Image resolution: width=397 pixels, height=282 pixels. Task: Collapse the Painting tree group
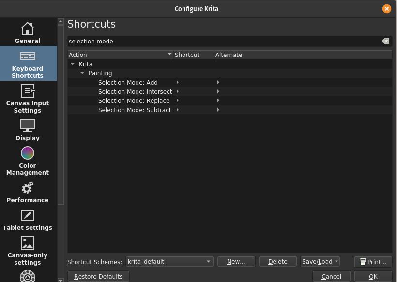[x=82, y=73]
